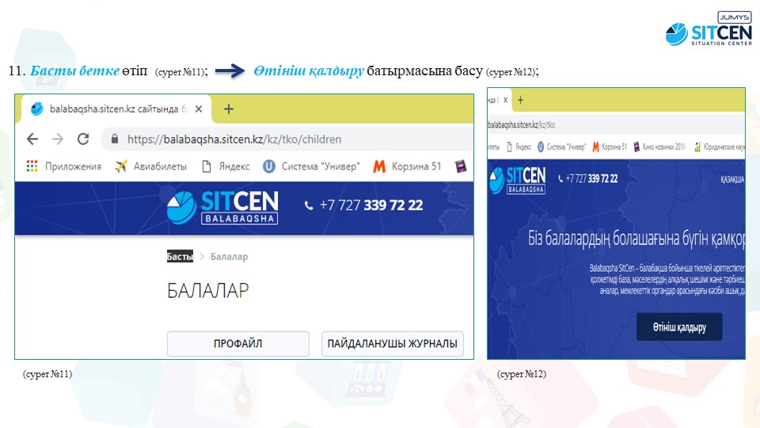The image size is (760, 428).
Task: Open new tab with plus in right browser
Action: point(520,100)
